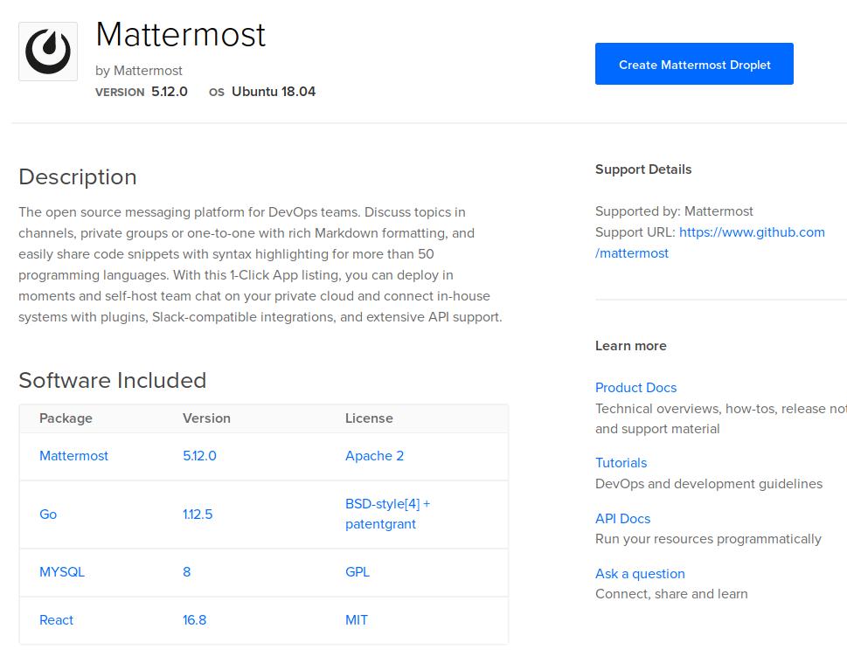The height and width of the screenshot is (670, 847).
Task: Click the React package link
Action: [x=56, y=620]
